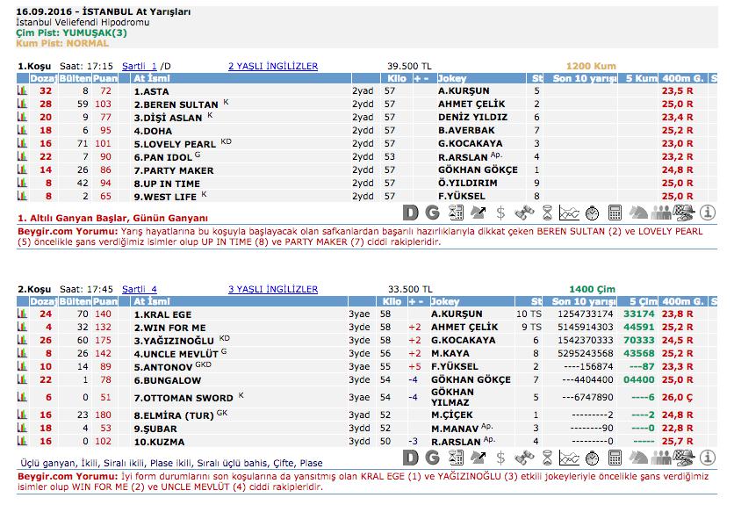The image size is (734, 505).
Task: Click jockey G.KOCAKAYA in race 1
Action: click(471, 144)
